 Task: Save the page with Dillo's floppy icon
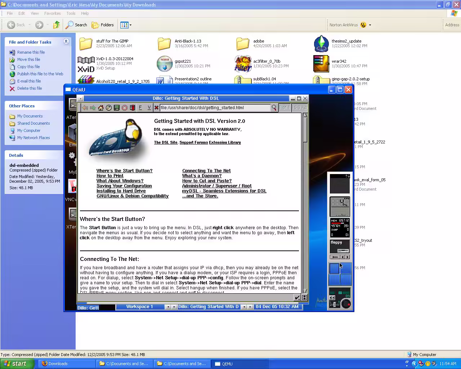pos(117,108)
